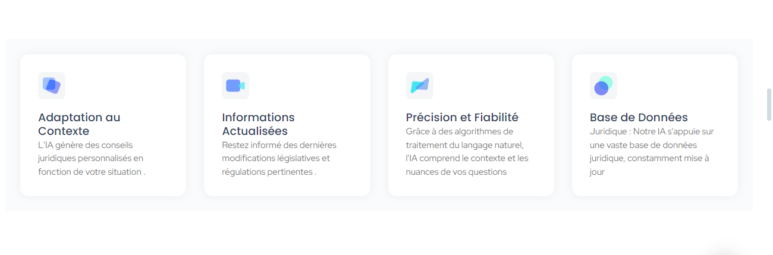
Task: Click the floating widget at the bottom-right corner
Action: pyautogui.click(x=727, y=250)
